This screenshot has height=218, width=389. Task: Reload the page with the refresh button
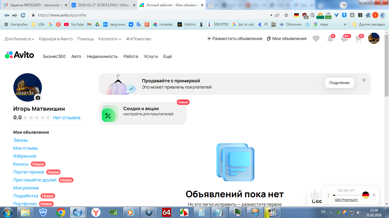pyautogui.click(x=23, y=15)
